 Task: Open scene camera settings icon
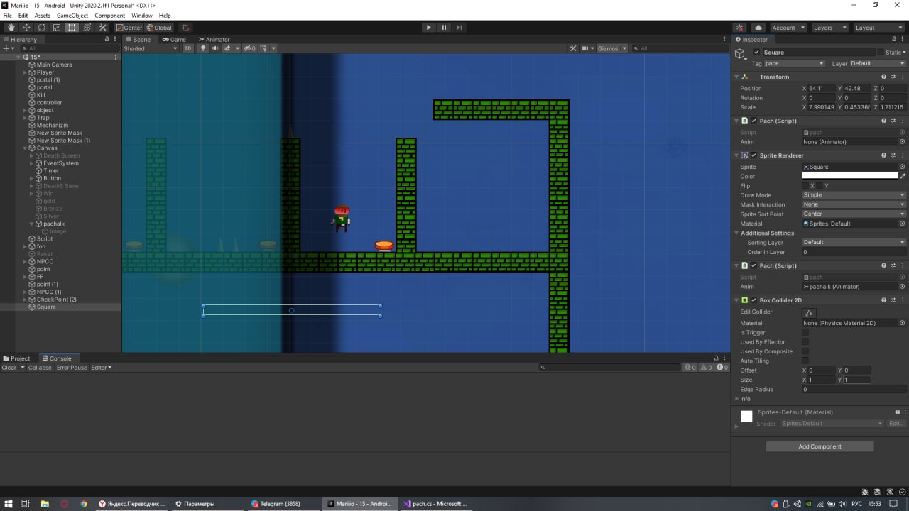tap(587, 48)
